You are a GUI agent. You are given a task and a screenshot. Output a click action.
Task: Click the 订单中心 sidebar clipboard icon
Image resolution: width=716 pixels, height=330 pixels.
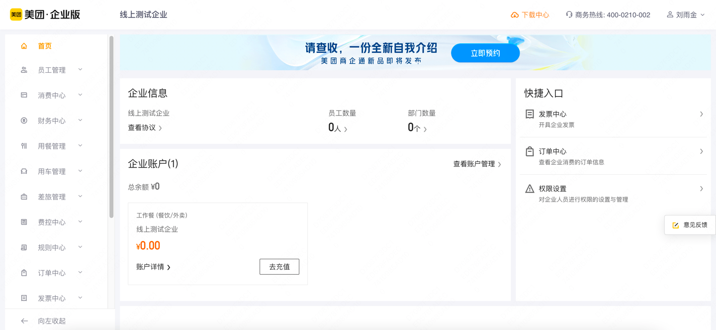pos(24,273)
